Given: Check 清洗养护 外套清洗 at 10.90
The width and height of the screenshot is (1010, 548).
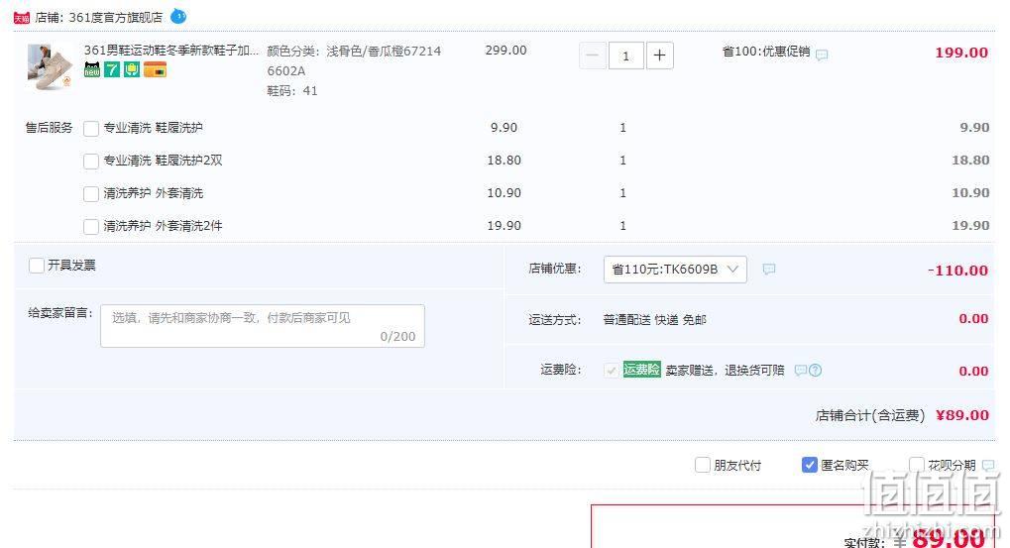Looking at the screenshot, I should coord(91,194).
